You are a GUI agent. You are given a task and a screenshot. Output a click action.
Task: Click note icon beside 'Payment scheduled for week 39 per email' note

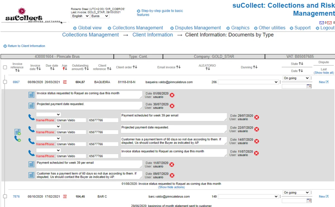(x=31, y=164)
